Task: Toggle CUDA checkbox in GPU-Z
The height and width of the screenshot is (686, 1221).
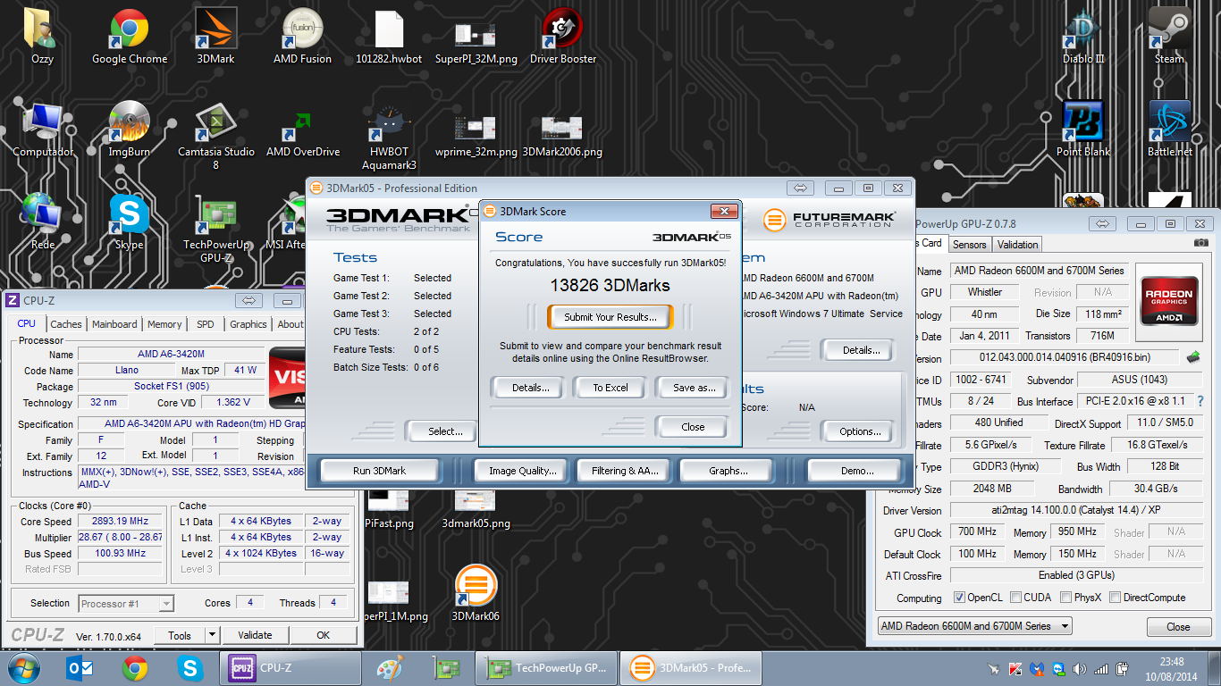Action: (x=1016, y=598)
